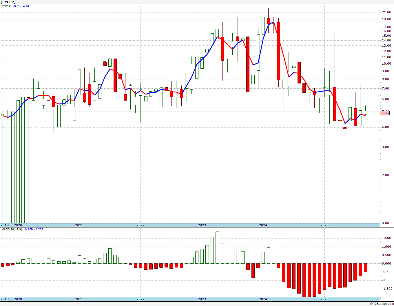This screenshot has height=306, width=394.
Task: Click the MA(3) indicator label
Action: [x=17, y=6]
